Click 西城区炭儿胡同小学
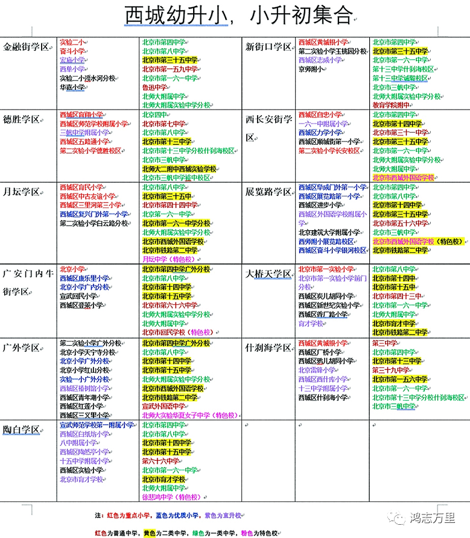Screen dimensions: 470x538 [x=326, y=296]
